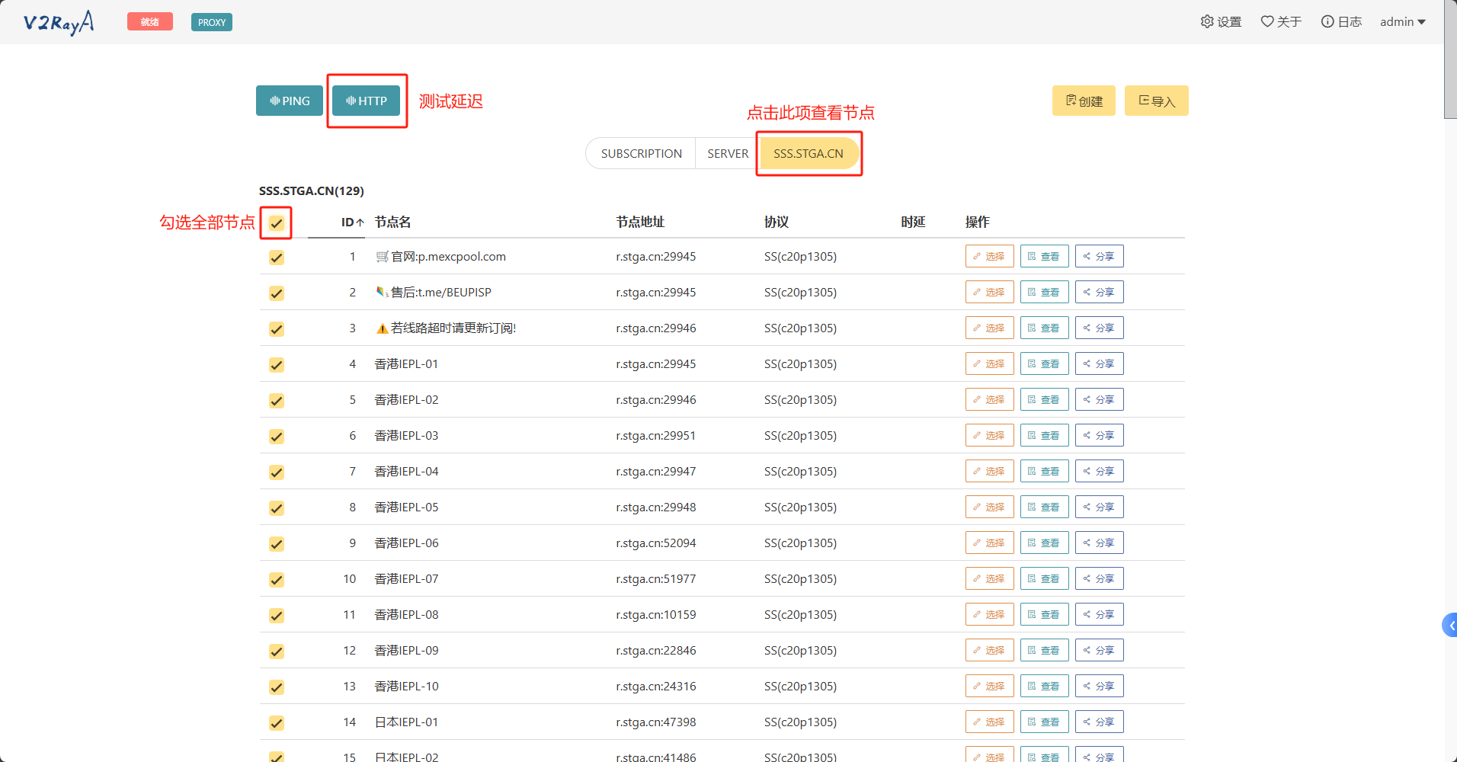Uncheck the 香港IEPL-06 checkbox
Screen dimensions: 1457x762
(277, 544)
